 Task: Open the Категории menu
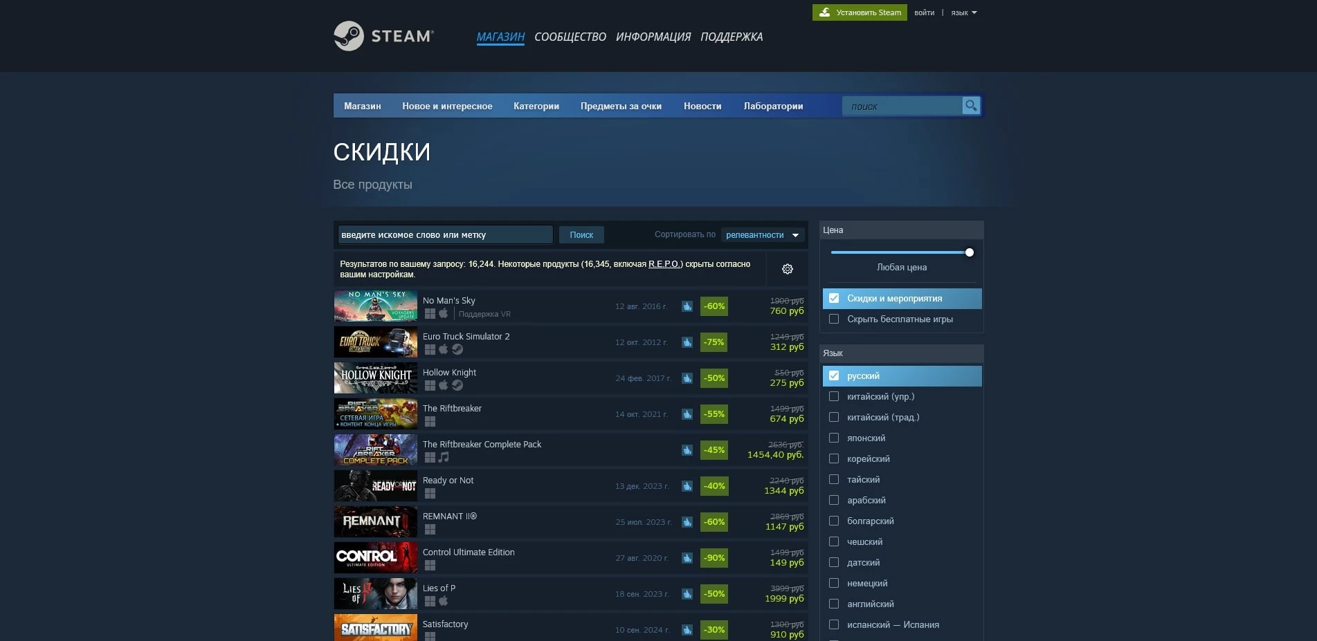pos(536,106)
